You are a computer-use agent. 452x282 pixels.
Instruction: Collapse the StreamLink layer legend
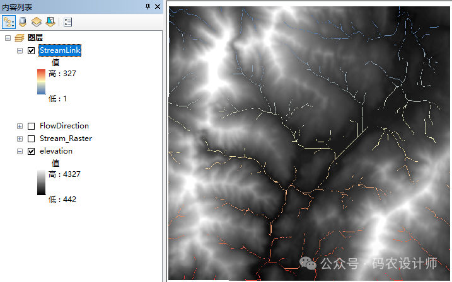click(x=20, y=50)
